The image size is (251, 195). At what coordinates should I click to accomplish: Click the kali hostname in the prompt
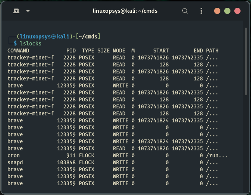click(63, 37)
